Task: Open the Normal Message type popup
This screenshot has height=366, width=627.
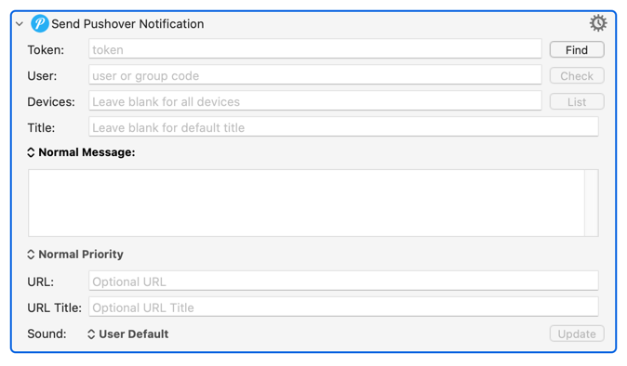Action: coord(81,152)
